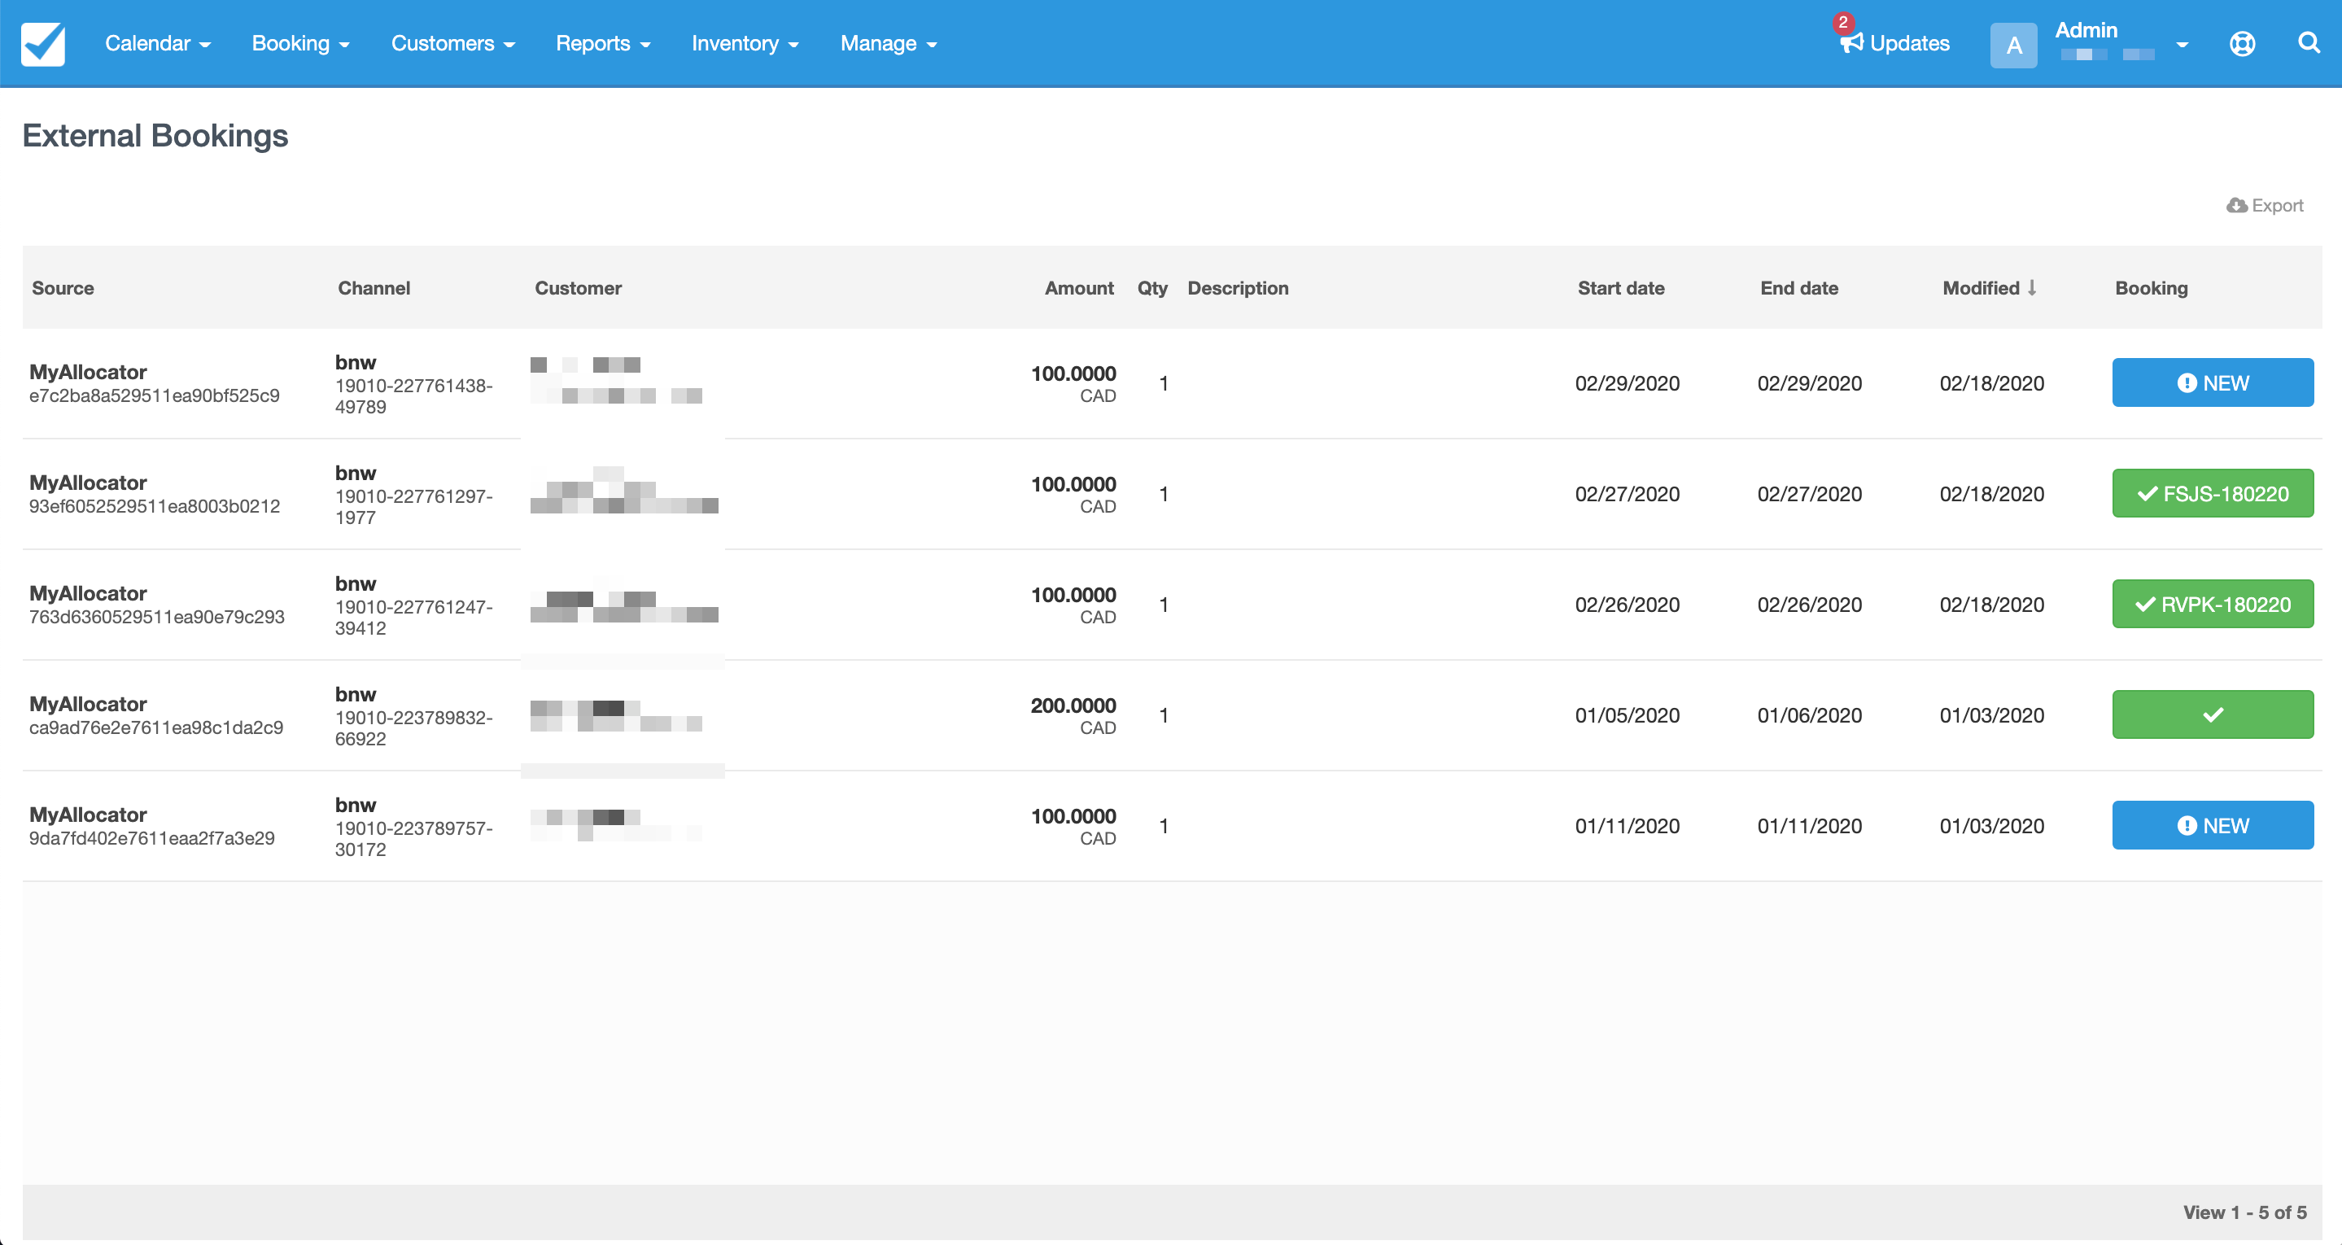Sort by the Customer column

(579, 288)
